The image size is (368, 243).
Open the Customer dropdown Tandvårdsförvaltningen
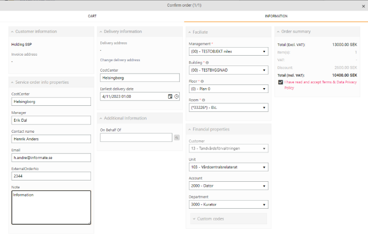(229, 149)
